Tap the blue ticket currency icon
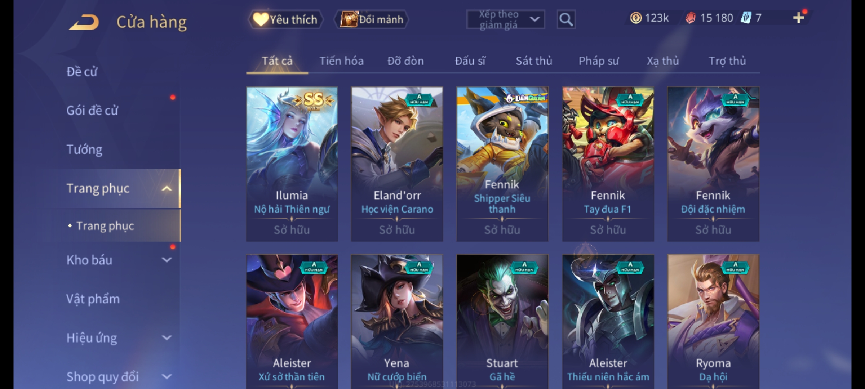Screen dimensions: 865x389 pyautogui.click(x=746, y=18)
